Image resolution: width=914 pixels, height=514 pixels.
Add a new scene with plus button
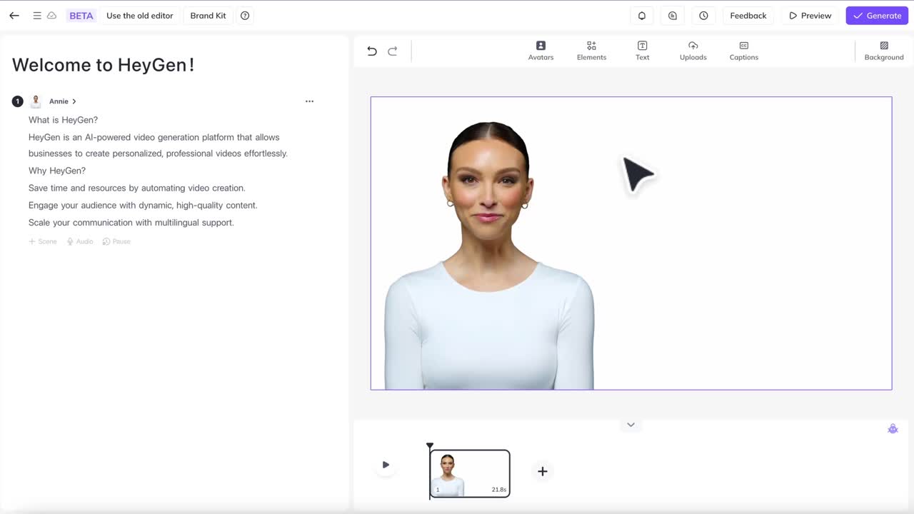point(543,471)
